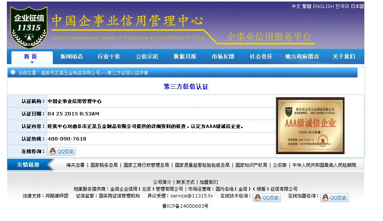
Task: Switch language to 日本語
Action: click(358, 6)
